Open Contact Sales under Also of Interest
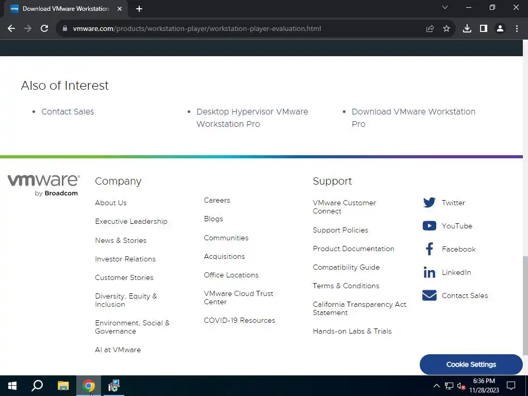This screenshot has height=396, width=528. (68, 112)
